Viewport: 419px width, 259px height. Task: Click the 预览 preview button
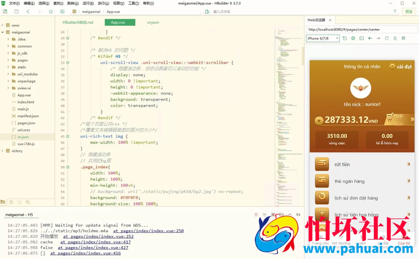(409, 12)
